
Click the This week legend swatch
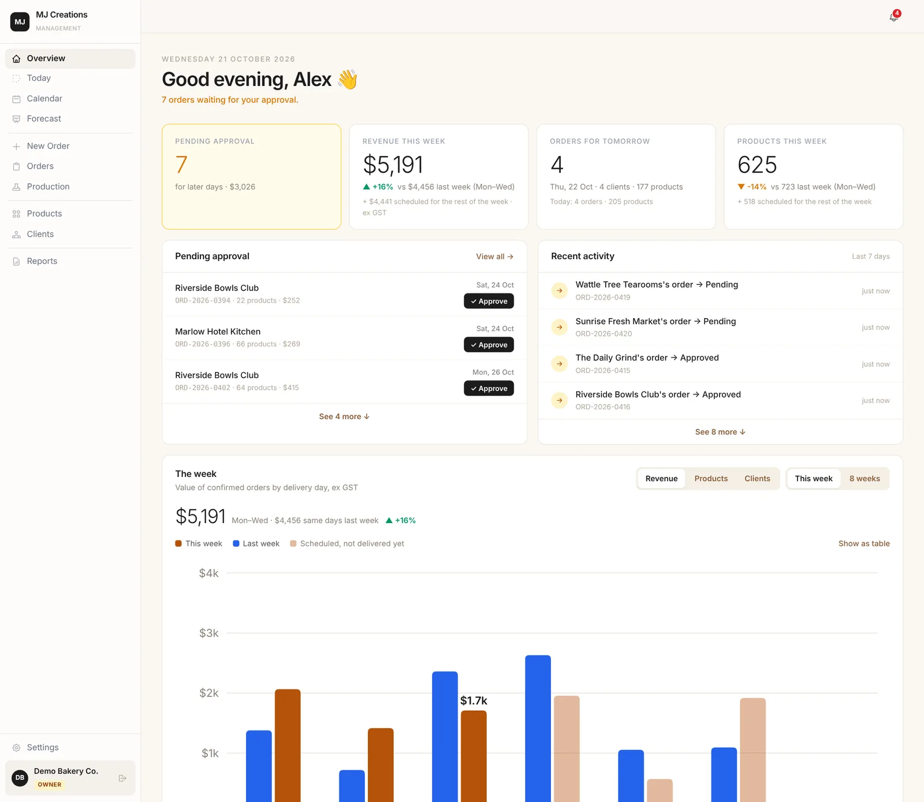[178, 544]
